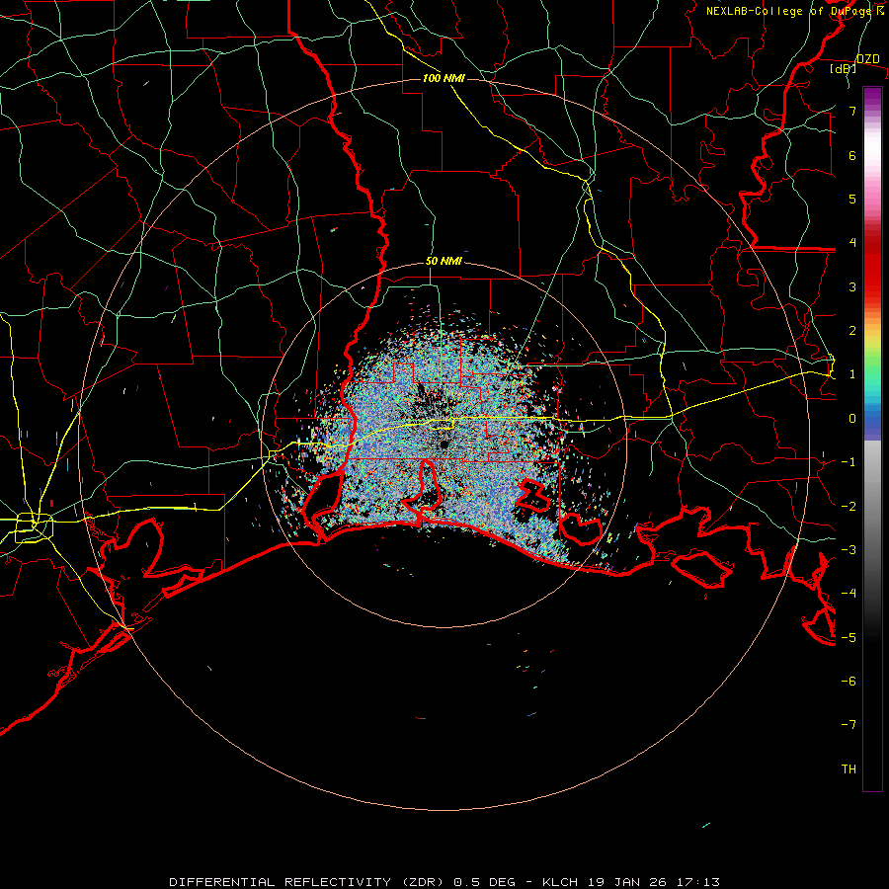
Task: Click the 100 NMI range ring label
Action: [444, 78]
